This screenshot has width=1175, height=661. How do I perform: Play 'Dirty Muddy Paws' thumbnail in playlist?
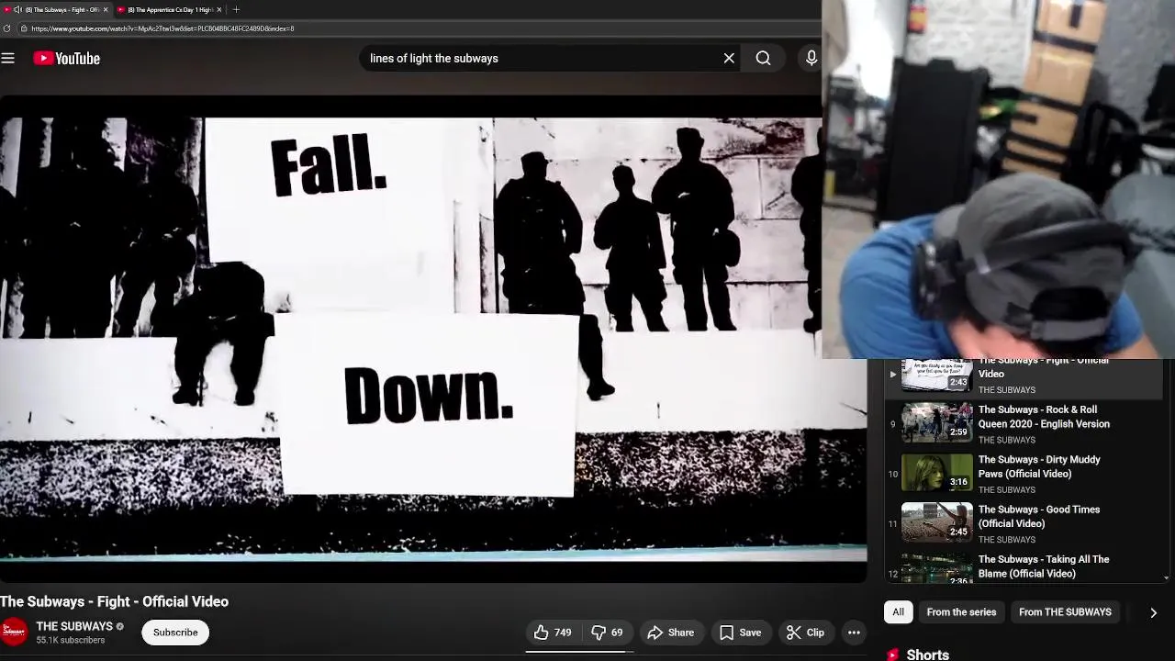click(936, 473)
